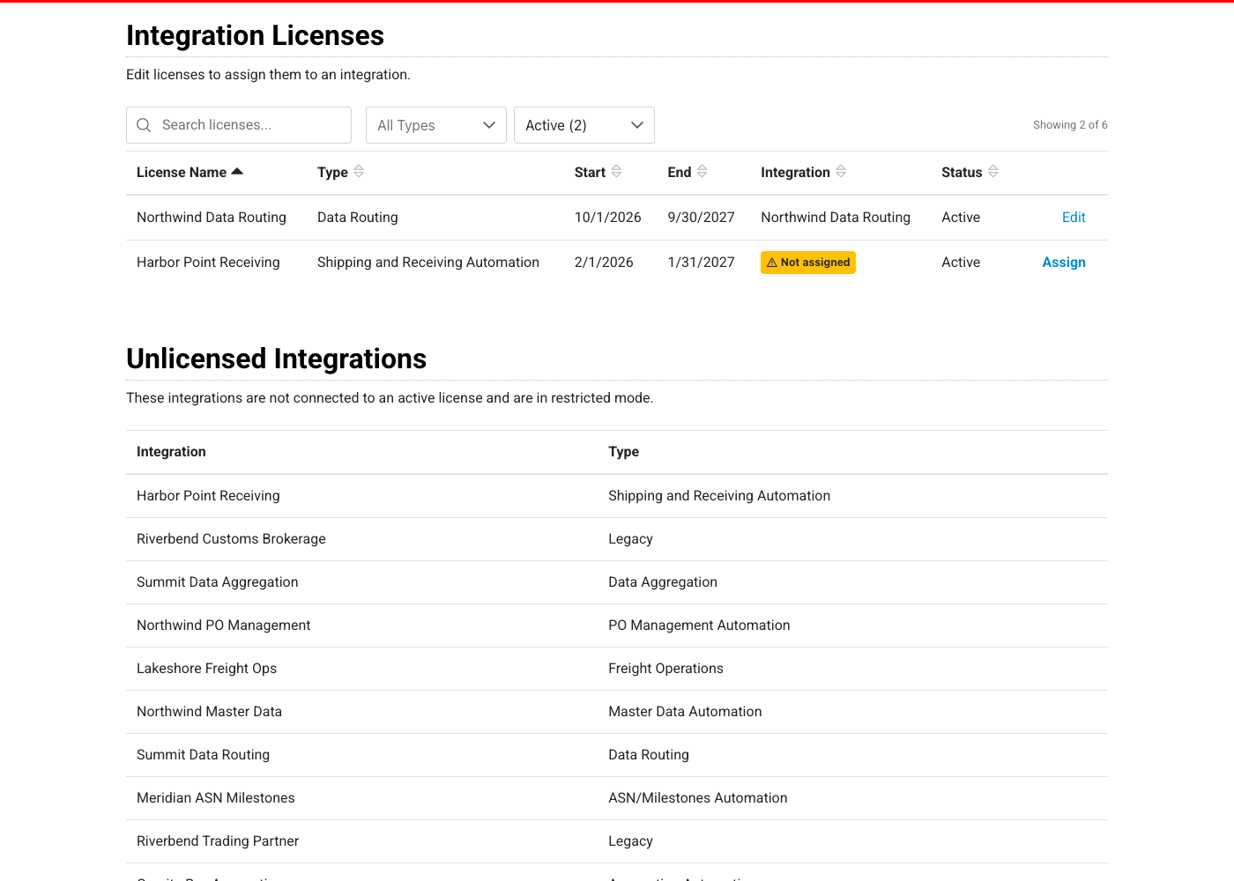
Task: Sort by License Name arrow icon
Action: [237, 172]
